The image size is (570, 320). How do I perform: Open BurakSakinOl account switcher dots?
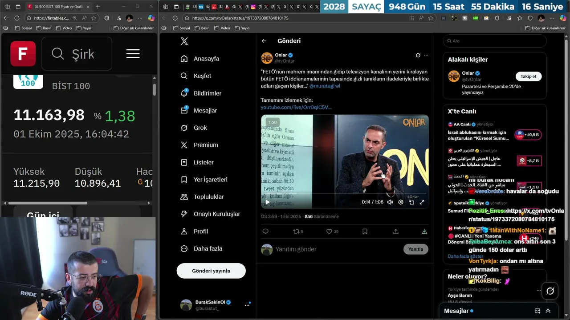tap(247, 305)
